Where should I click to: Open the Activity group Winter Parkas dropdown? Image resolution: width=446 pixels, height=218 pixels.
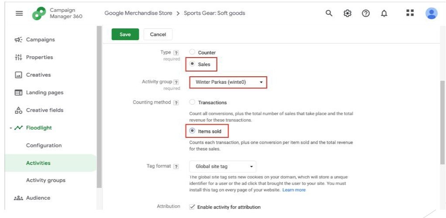[x=228, y=82]
